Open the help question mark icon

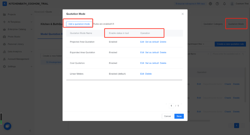tap(217, 4)
